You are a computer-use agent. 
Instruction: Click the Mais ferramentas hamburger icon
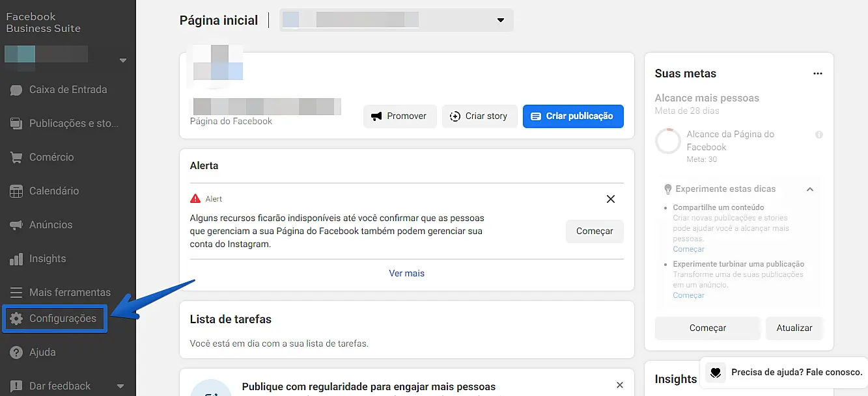(16, 293)
